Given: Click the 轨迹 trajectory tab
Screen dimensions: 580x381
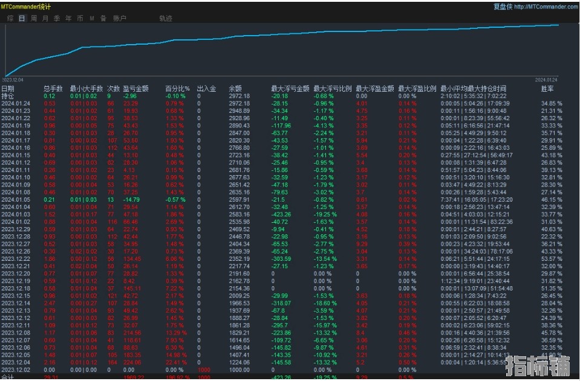Looking at the screenshot, I should (166, 18).
